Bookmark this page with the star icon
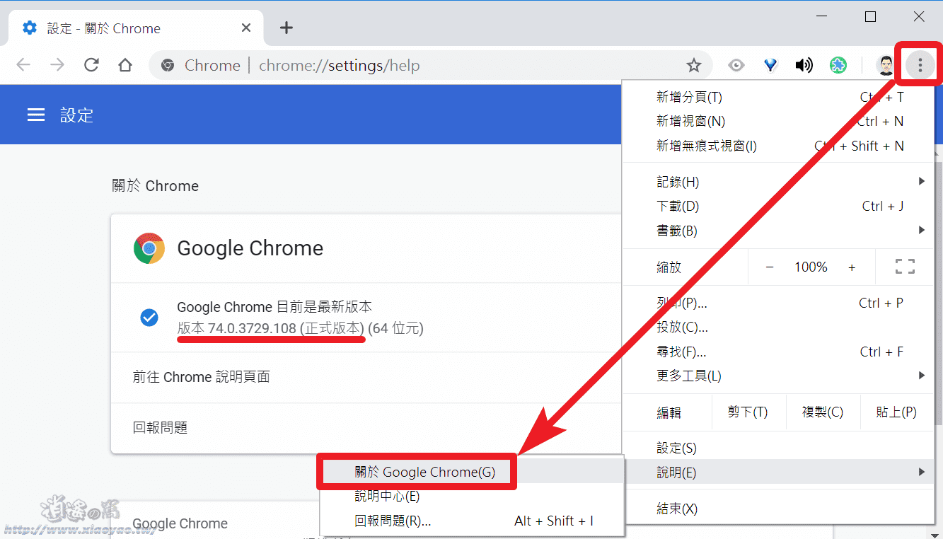Viewport: 943px width, 539px height. tap(694, 65)
